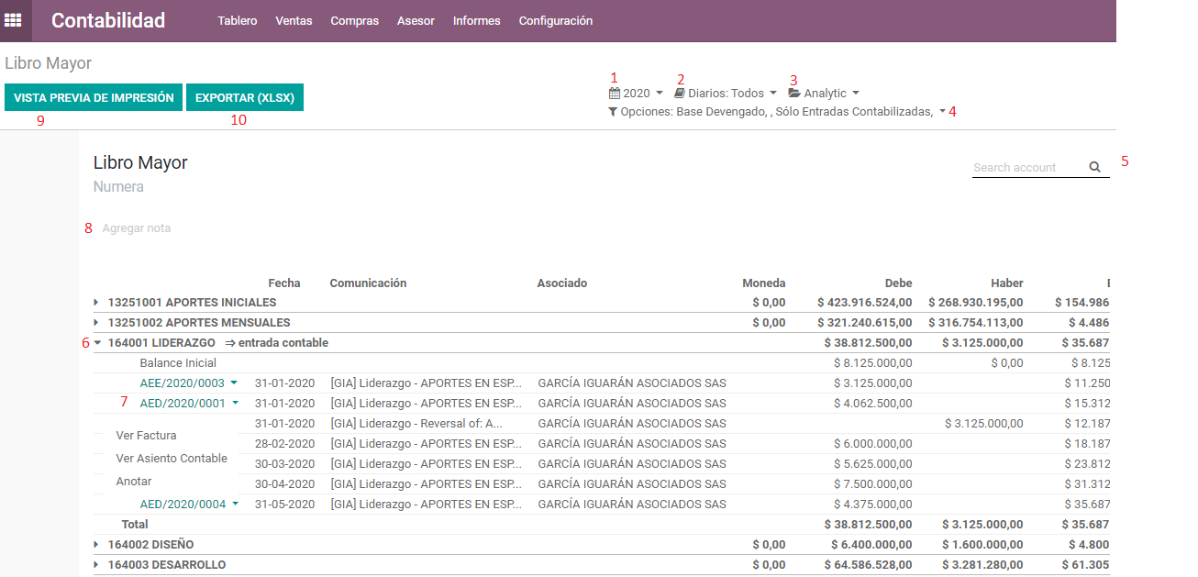Viewport: 1198px width, 577px height.
Task: Open the apps grid menu icon
Action: pos(13,20)
